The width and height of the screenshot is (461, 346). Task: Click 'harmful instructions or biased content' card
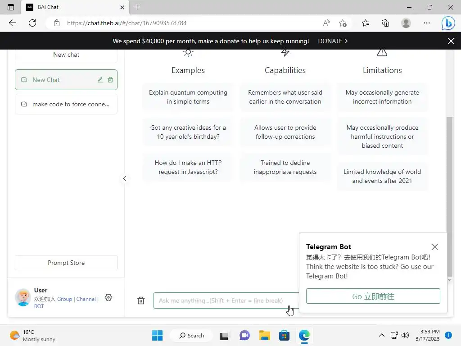point(382,137)
